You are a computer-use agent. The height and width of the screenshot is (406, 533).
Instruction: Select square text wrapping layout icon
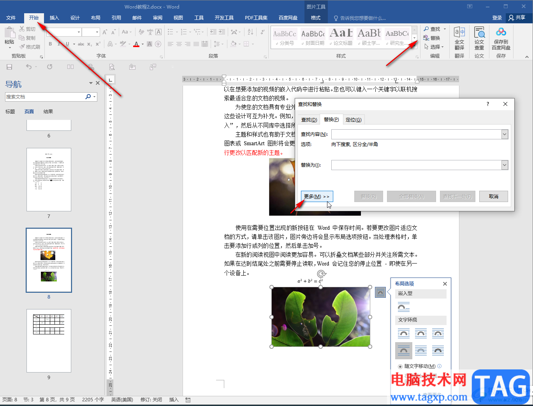[x=404, y=334]
